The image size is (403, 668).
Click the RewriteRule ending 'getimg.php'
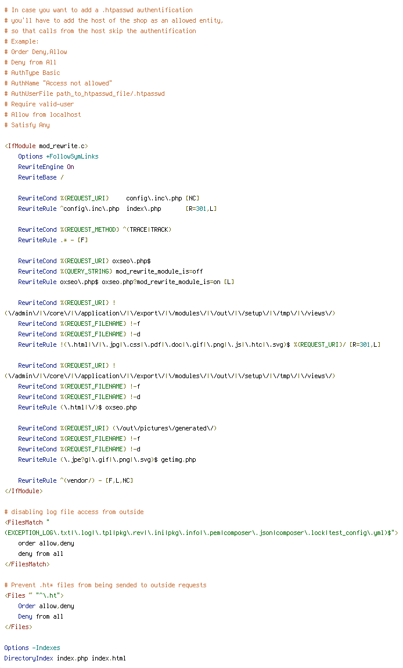[107, 459]
